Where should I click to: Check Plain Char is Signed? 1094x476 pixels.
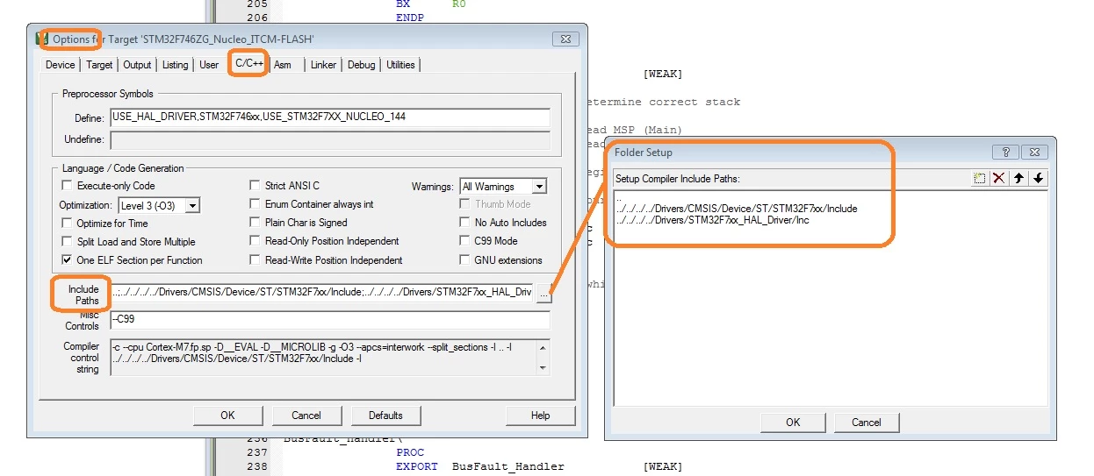[x=255, y=223]
